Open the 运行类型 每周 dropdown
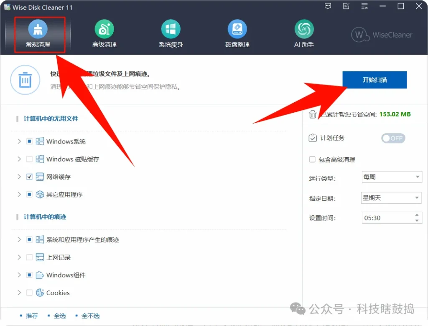The image size is (428, 326). point(392,177)
